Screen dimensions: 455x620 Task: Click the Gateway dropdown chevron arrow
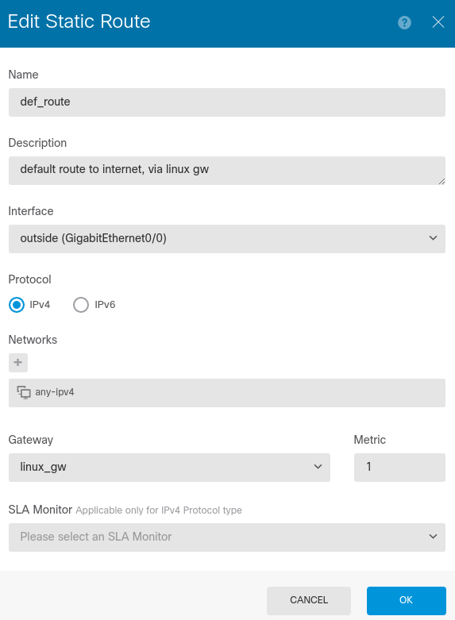point(318,467)
